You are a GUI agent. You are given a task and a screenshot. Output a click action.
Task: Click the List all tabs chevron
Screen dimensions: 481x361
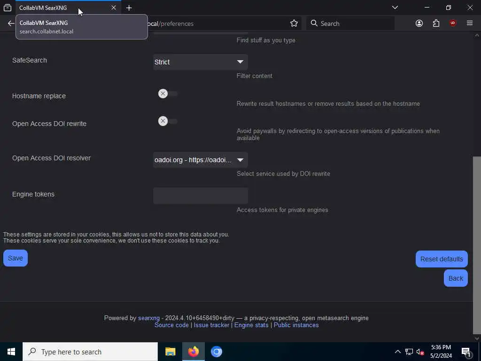point(395,8)
